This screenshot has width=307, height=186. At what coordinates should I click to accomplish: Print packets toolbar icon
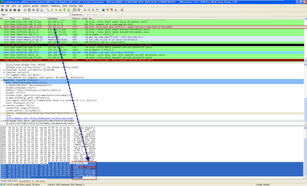(42, 10)
